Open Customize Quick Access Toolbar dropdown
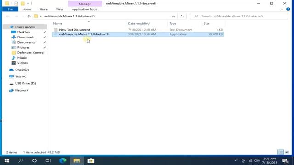 coord(28,3)
